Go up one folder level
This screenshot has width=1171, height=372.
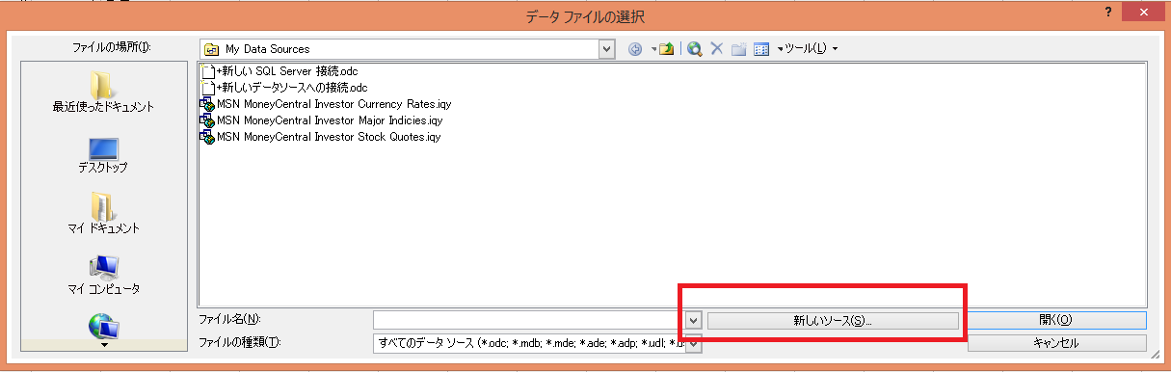(666, 48)
